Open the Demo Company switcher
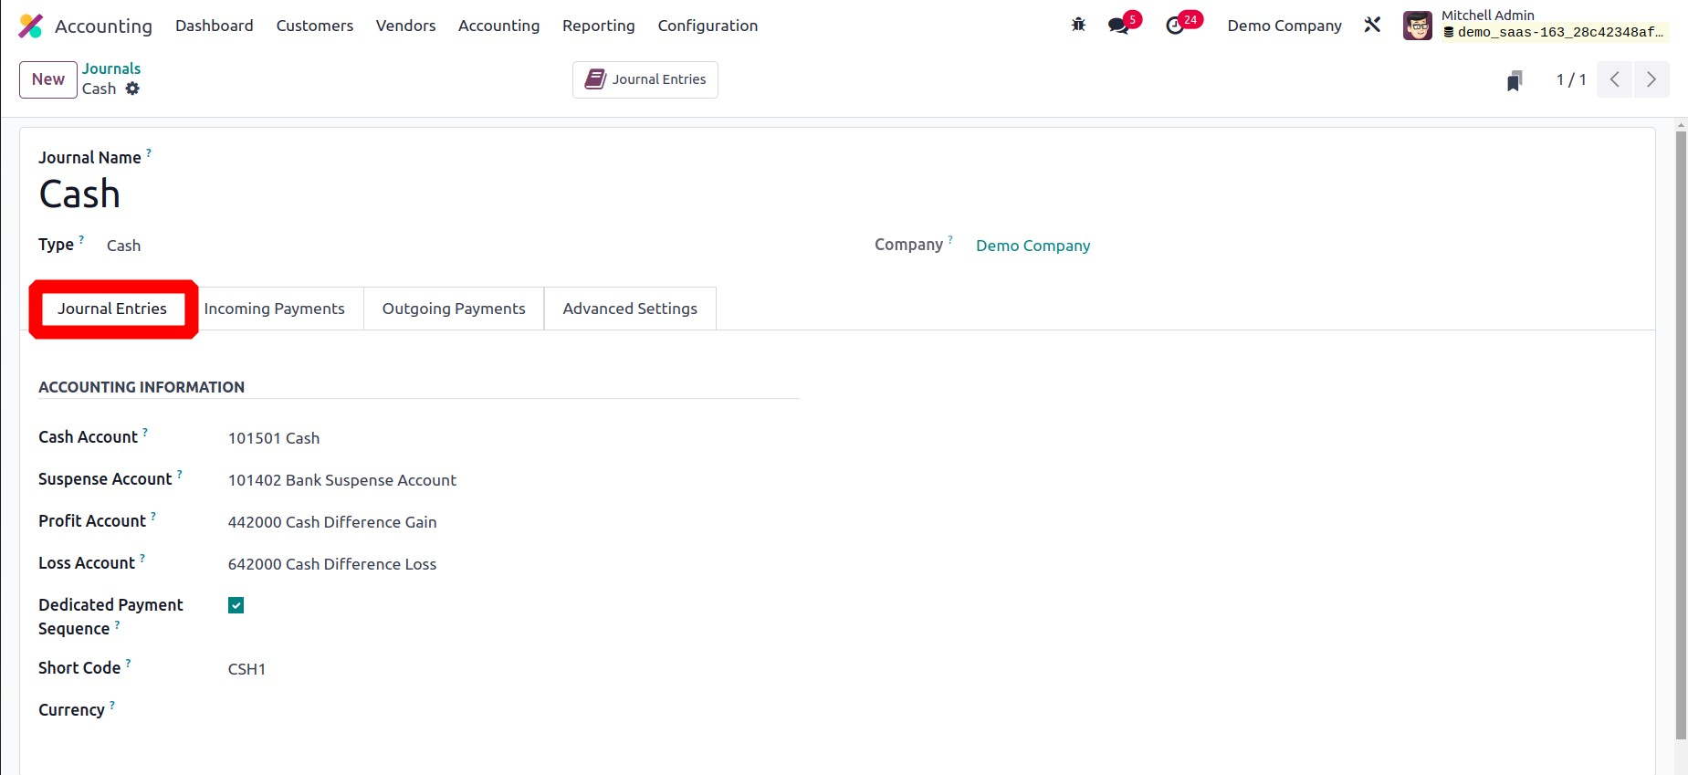The width and height of the screenshot is (1688, 775). [x=1284, y=26]
